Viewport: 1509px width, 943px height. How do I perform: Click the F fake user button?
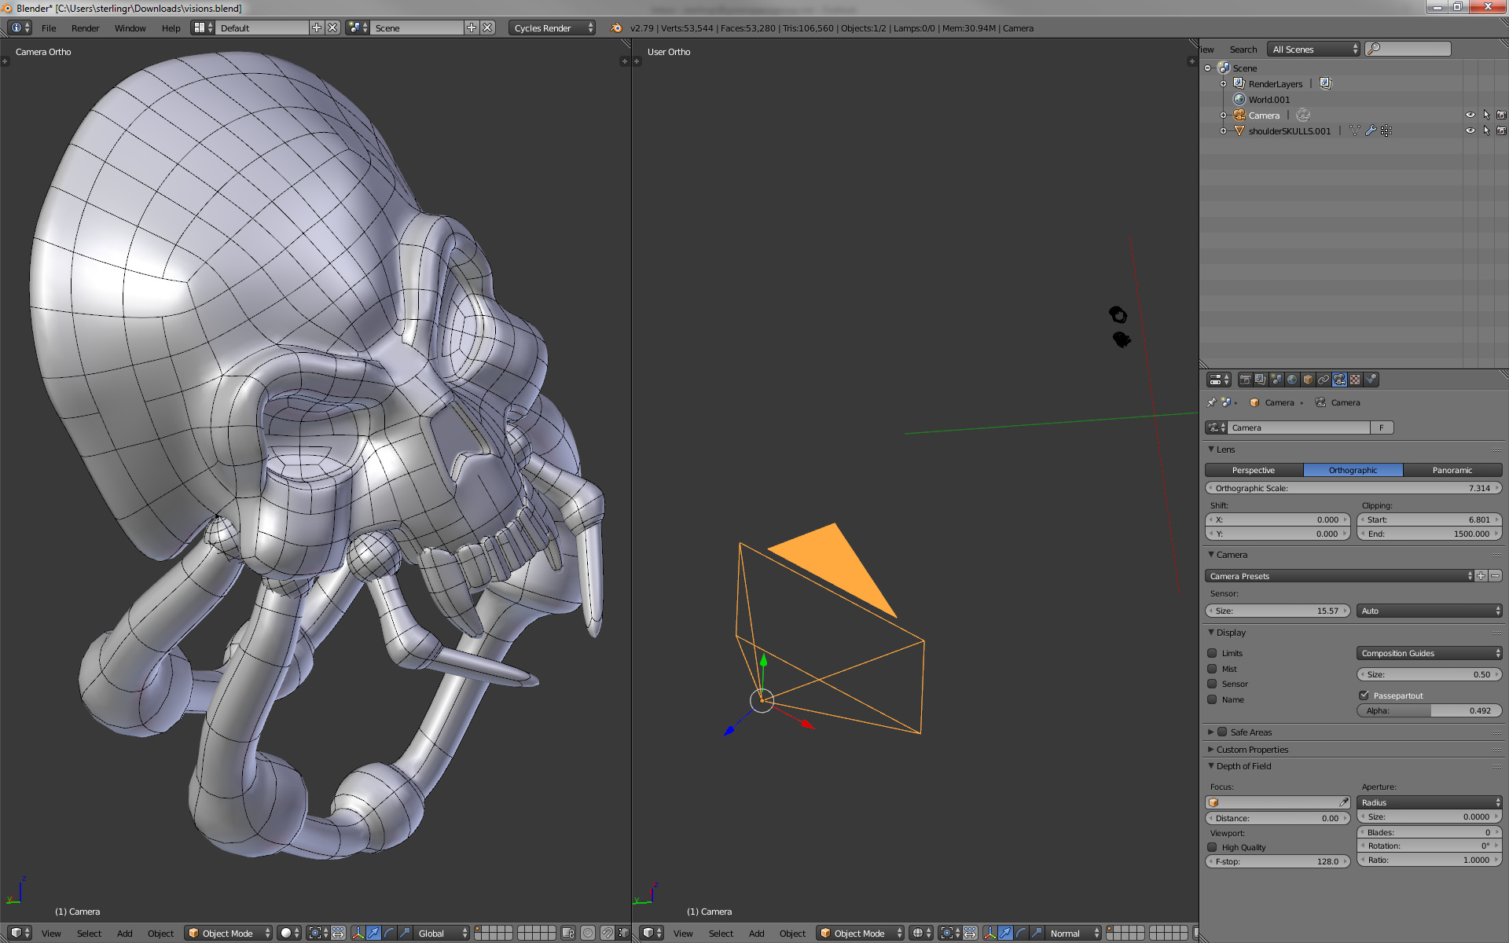(1382, 427)
